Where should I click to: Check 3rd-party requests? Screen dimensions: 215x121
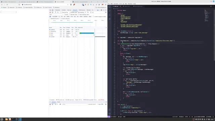pos(60,18)
